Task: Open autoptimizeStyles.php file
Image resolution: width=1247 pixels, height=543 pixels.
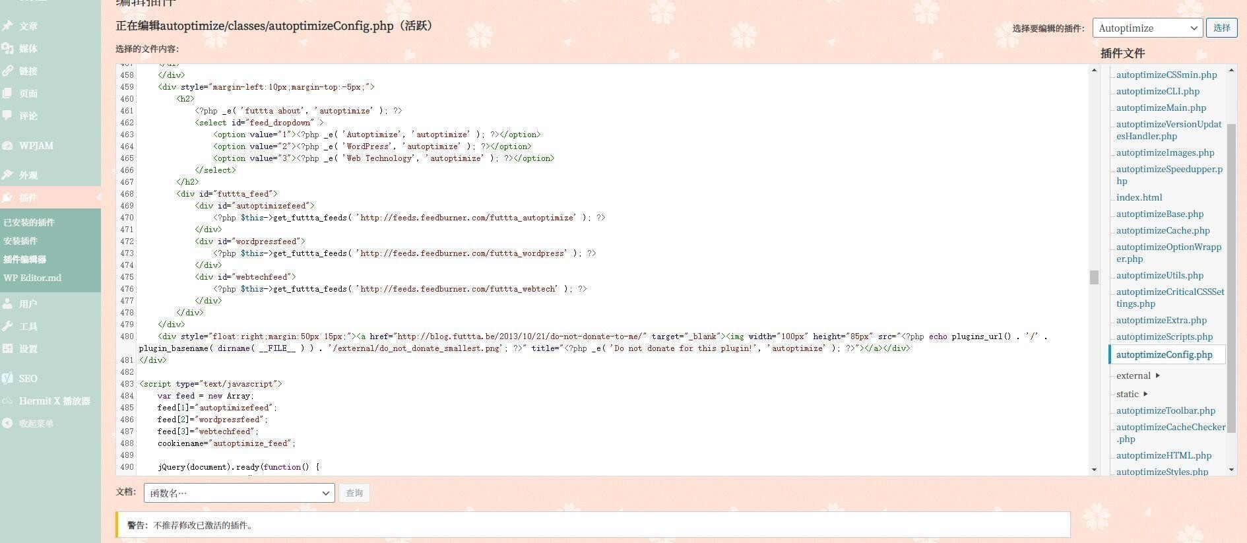Action: (1163, 471)
